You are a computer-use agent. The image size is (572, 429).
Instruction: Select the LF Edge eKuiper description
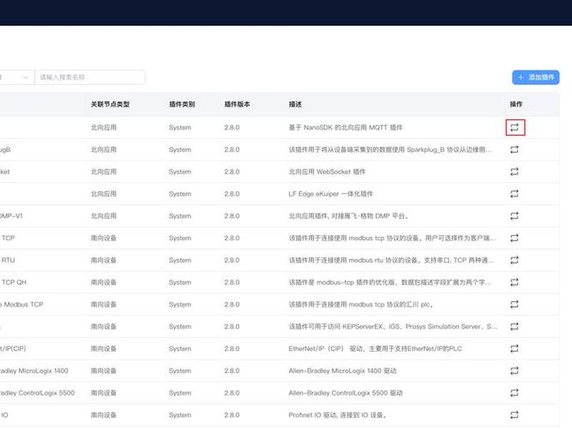pos(330,194)
